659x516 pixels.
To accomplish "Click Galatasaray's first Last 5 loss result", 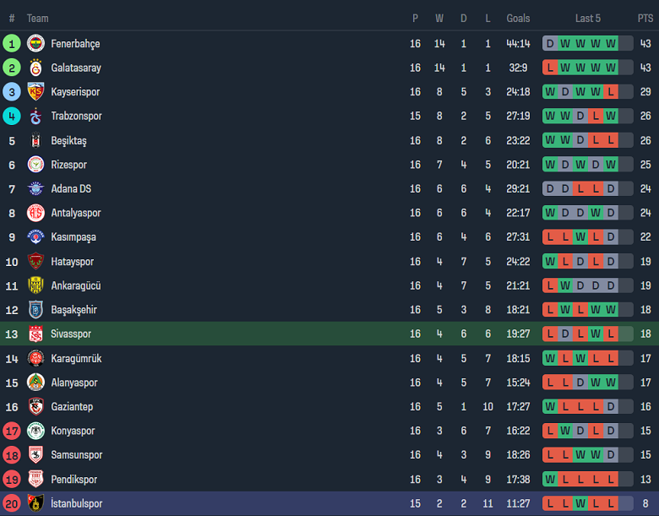I will tap(550, 68).
